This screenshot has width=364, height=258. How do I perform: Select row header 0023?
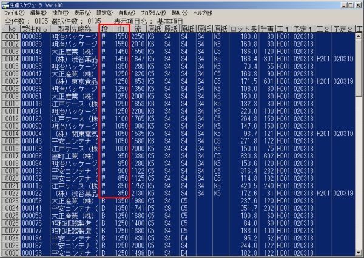(12, 201)
